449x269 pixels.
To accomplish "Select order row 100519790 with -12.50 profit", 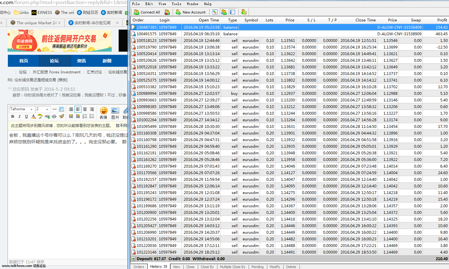I will 290,47.
